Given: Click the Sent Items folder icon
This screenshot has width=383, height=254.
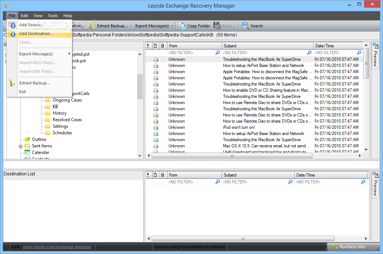Looking at the screenshot, I should click(27, 146).
